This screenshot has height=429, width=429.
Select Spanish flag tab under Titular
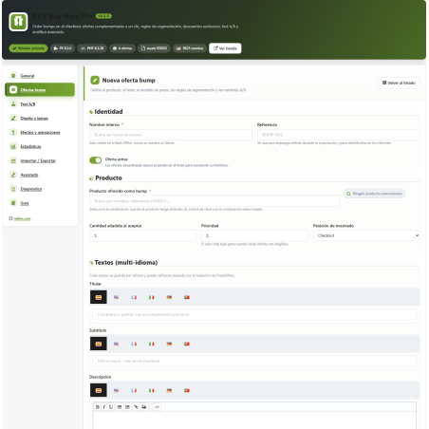[99, 297]
